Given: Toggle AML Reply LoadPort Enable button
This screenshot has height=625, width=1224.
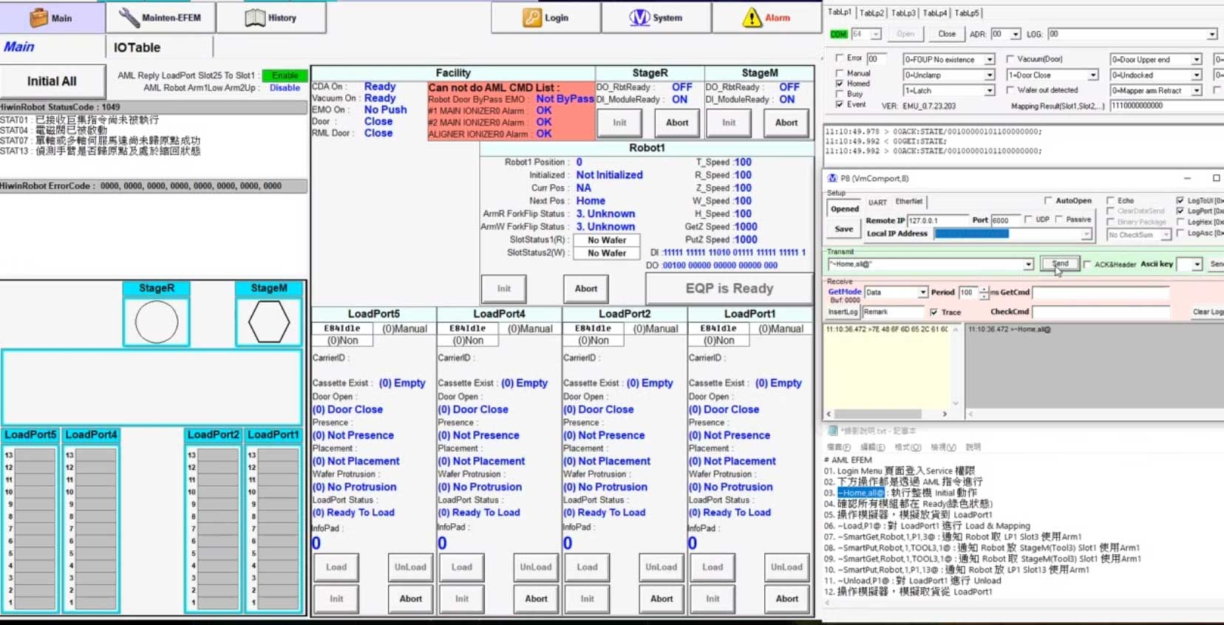Looking at the screenshot, I should click(285, 75).
